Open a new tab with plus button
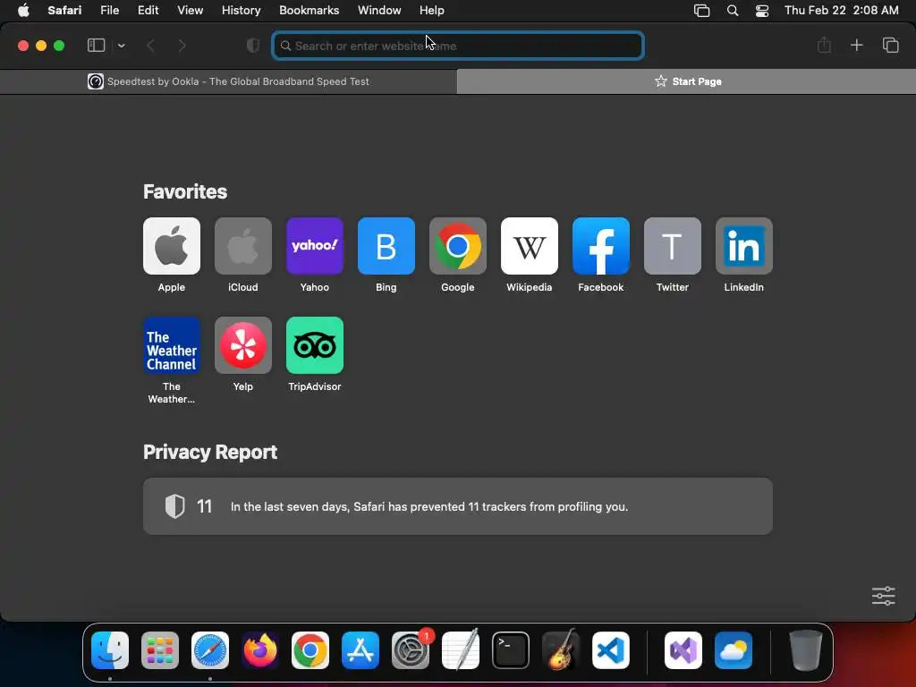The height and width of the screenshot is (687, 916). (856, 45)
